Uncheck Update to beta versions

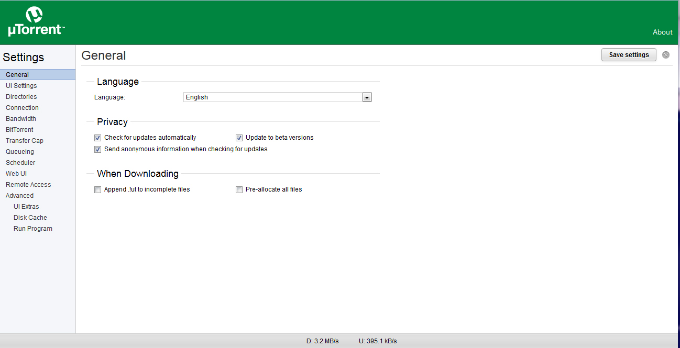(x=239, y=138)
